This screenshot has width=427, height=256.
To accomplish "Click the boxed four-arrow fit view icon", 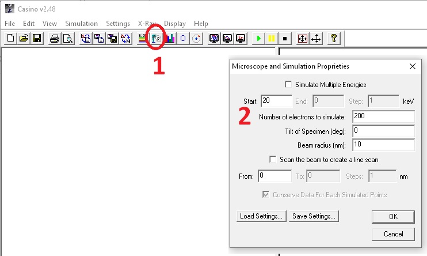I will tap(303, 38).
